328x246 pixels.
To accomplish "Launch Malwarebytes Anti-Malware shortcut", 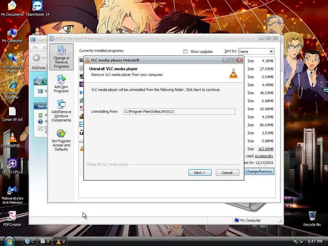I will pyautogui.click(x=12, y=194).
